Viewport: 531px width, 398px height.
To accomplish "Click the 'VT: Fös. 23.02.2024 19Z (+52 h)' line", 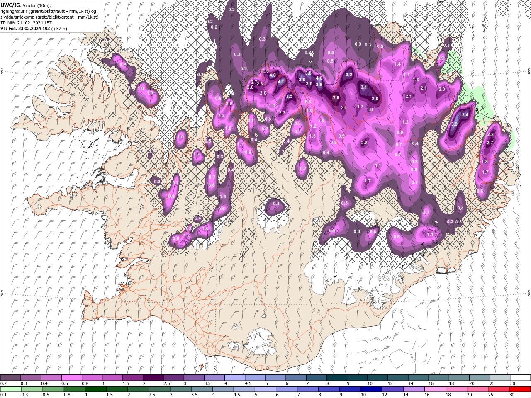I will click(34, 29).
